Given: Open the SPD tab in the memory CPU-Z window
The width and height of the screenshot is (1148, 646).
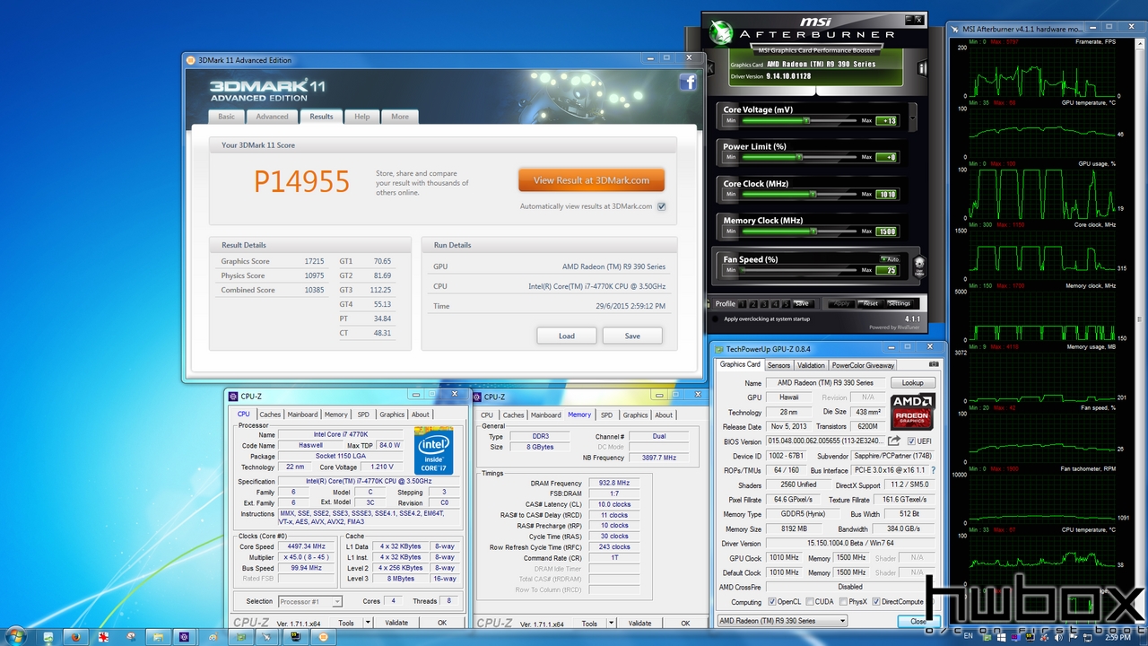Looking at the screenshot, I should pos(606,415).
